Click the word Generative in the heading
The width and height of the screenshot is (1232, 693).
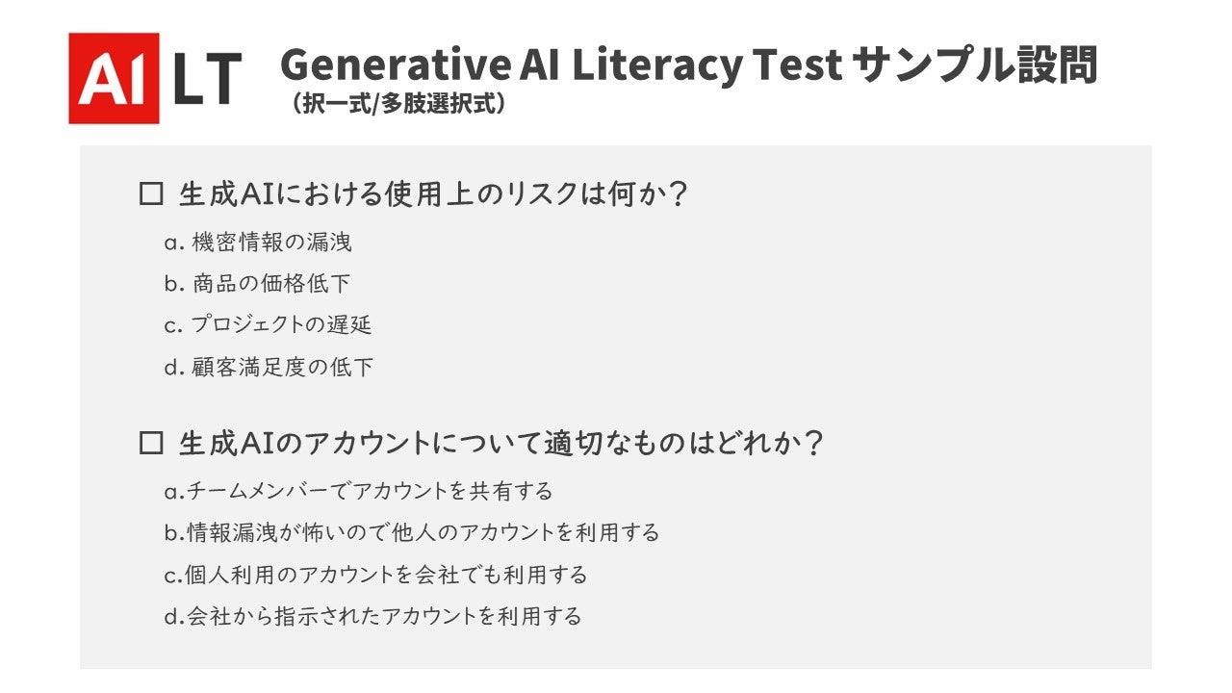(395, 65)
